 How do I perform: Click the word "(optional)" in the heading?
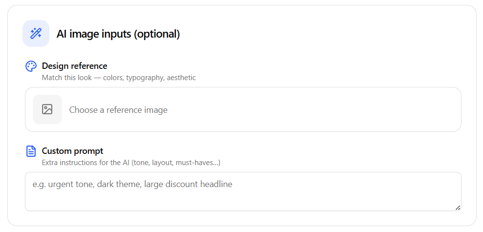pyautogui.click(x=156, y=34)
